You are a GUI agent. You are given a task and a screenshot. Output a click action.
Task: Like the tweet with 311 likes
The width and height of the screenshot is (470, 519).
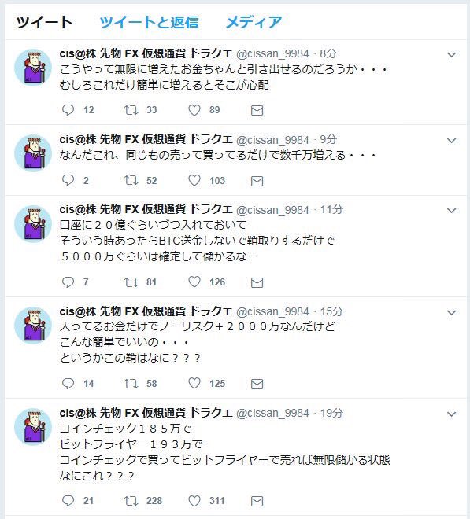pyautogui.click(x=194, y=501)
